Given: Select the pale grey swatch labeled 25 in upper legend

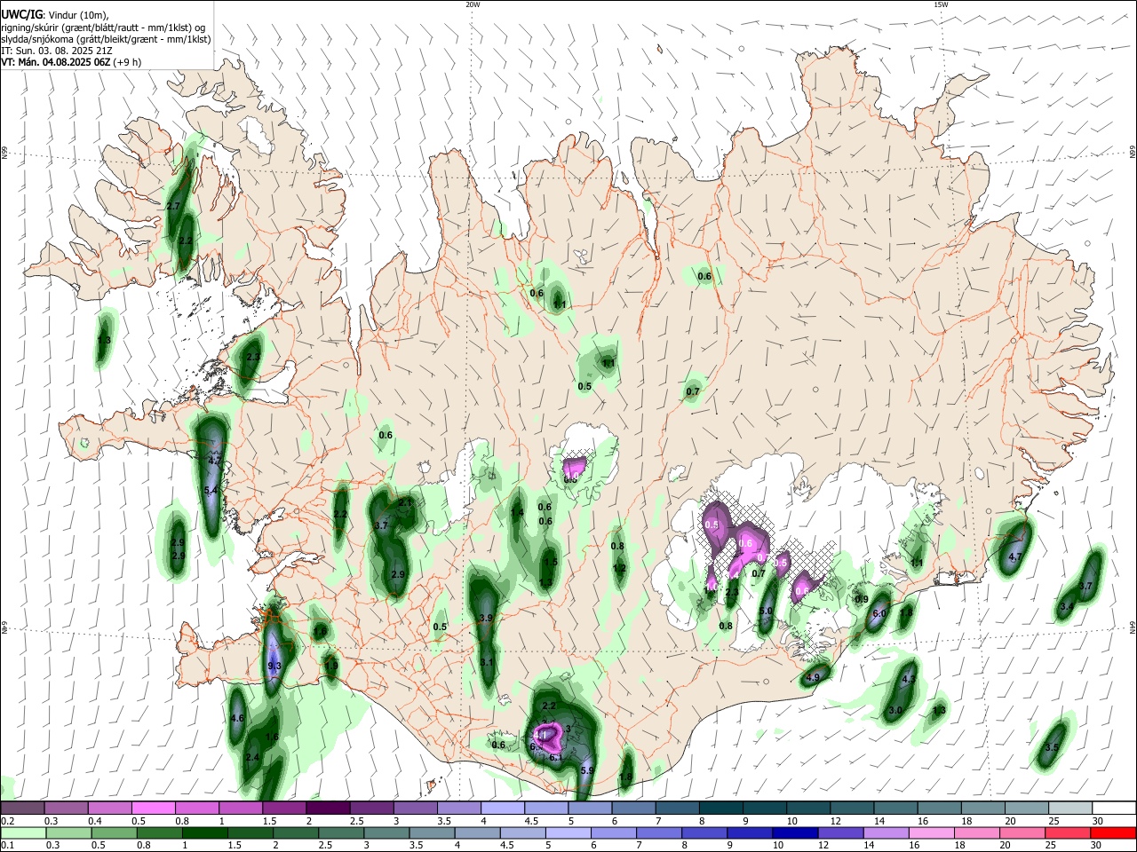Looking at the screenshot, I should pos(1070,808).
